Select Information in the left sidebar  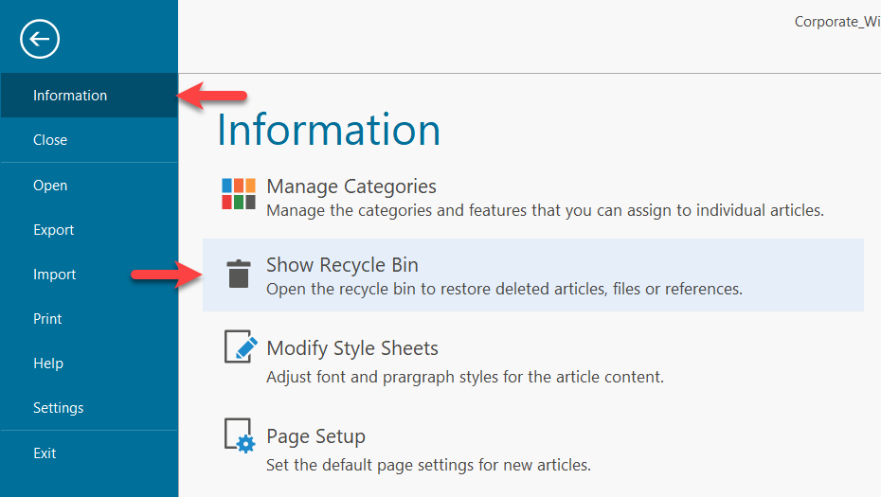click(x=70, y=96)
